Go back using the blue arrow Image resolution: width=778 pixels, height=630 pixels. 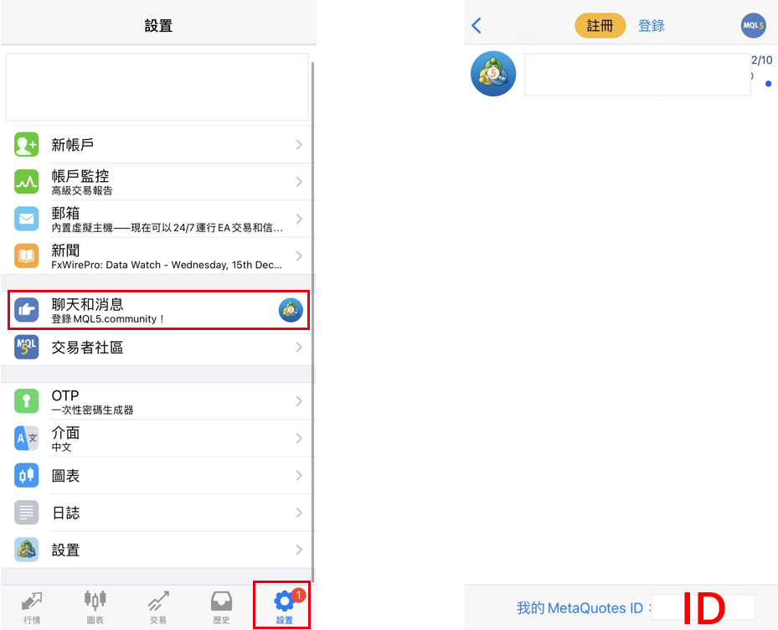477,25
